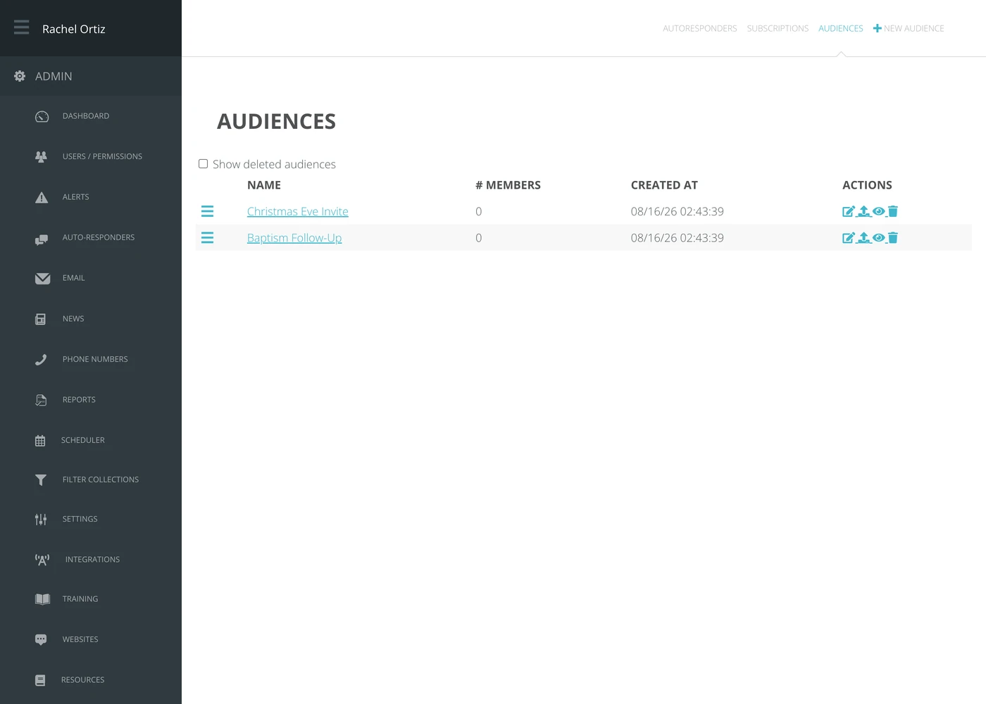Delete the Christmas Eve Invite audience
This screenshot has width=986, height=704.
coord(893,211)
